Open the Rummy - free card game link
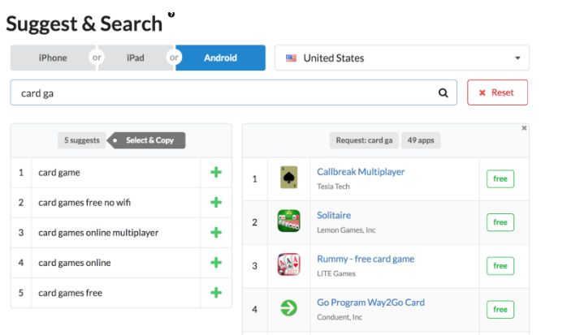Screen dimensions: 567x335 pyautogui.click(x=366, y=260)
